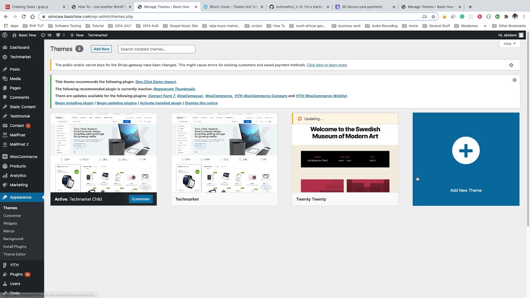
Task: Click Dismiss this notice link
Action: 201,103
